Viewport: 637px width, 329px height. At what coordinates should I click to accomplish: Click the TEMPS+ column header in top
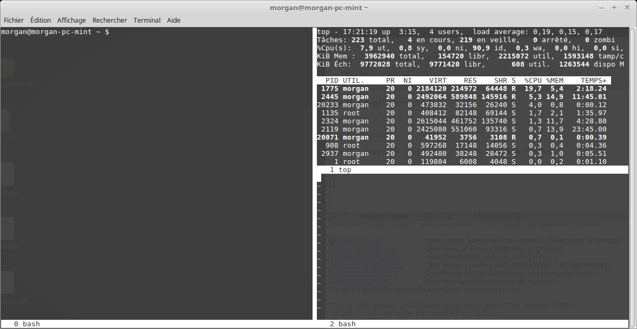tap(593, 81)
